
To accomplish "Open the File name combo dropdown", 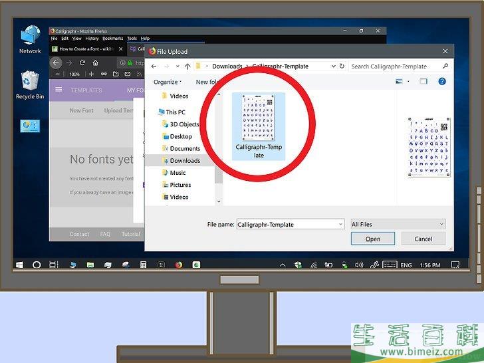I will pos(340,224).
